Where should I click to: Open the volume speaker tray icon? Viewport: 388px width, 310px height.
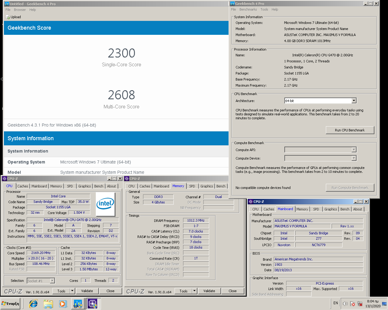(345, 303)
